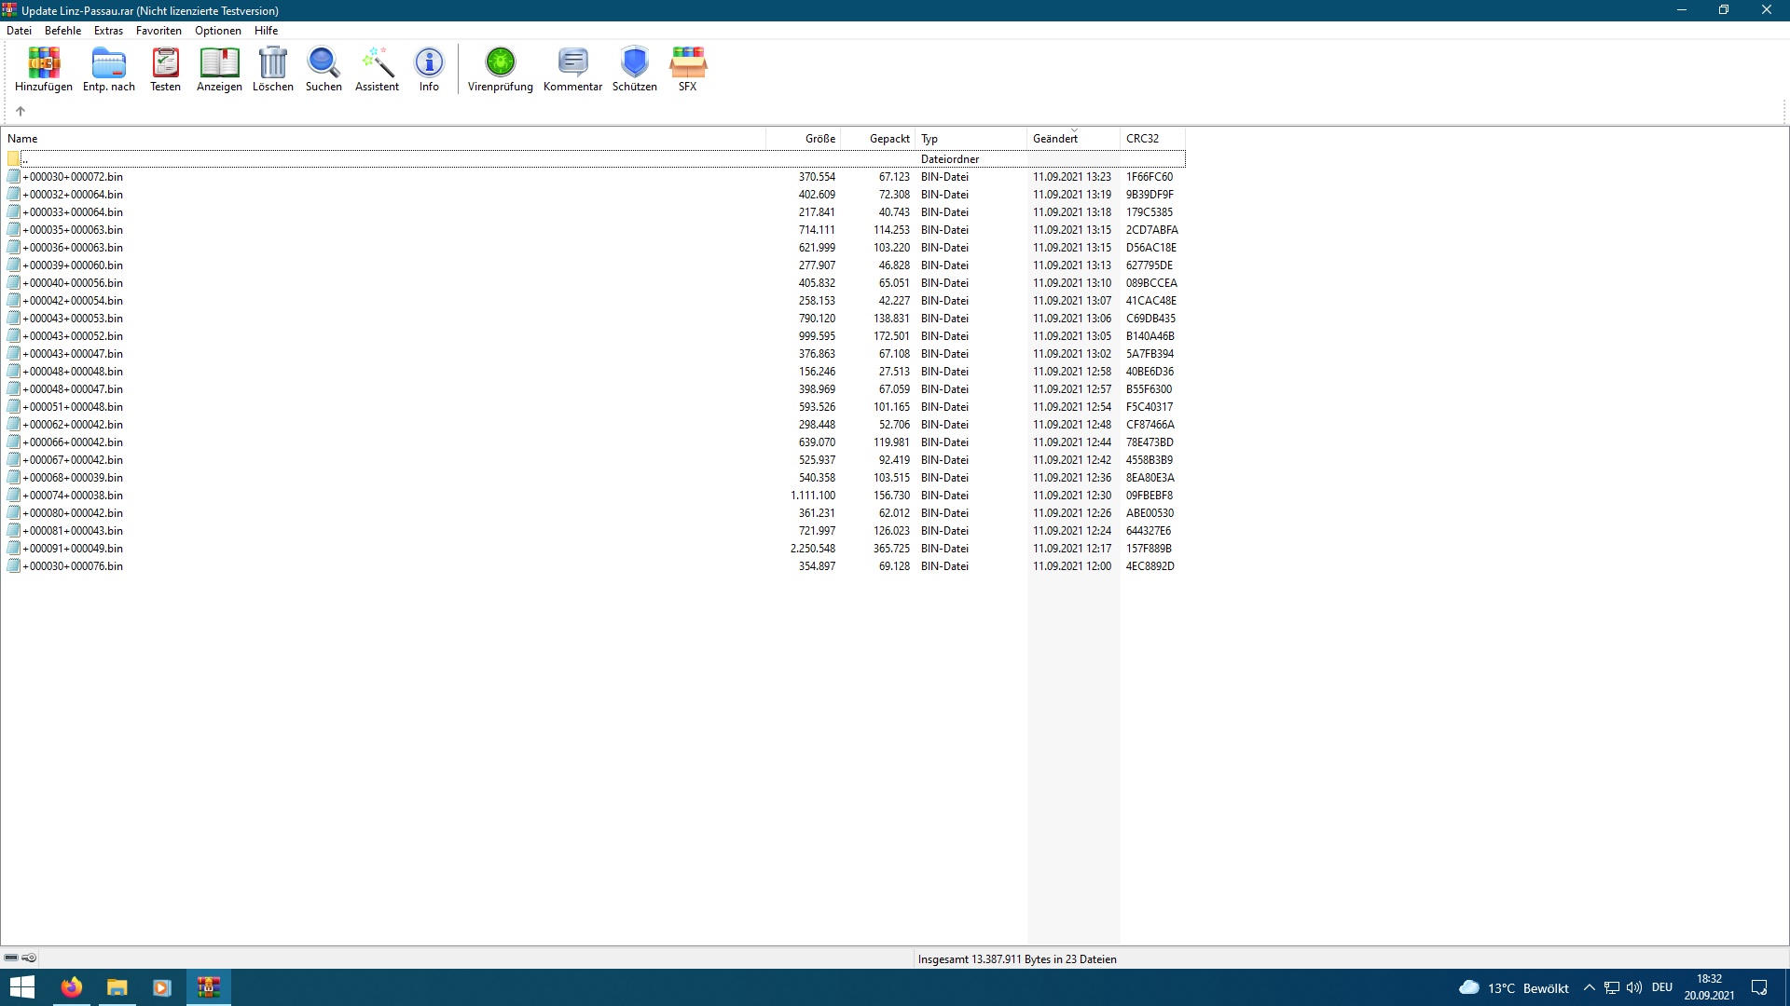
Task: Open the Optionen menu
Action: pyautogui.click(x=217, y=31)
